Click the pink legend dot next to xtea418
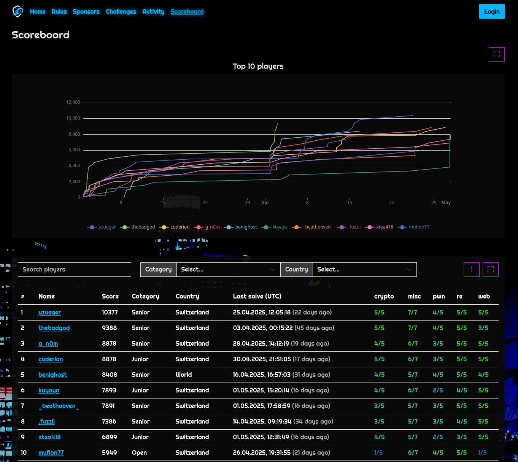This screenshot has height=462, width=518. (x=370, y=227)
